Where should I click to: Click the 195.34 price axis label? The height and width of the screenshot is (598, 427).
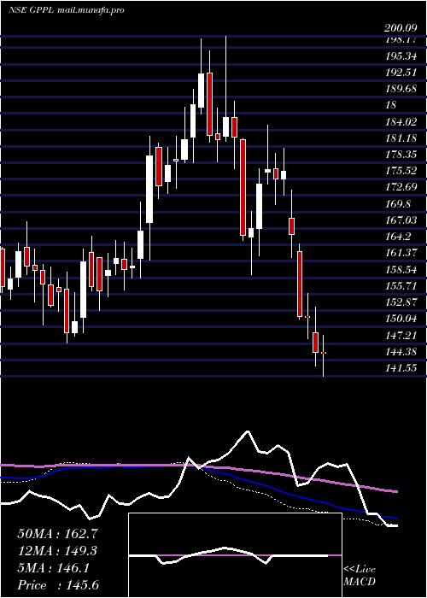(x=401, y=56)
